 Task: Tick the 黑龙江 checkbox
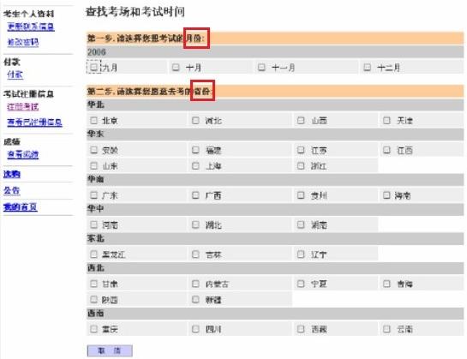point(93,254)
